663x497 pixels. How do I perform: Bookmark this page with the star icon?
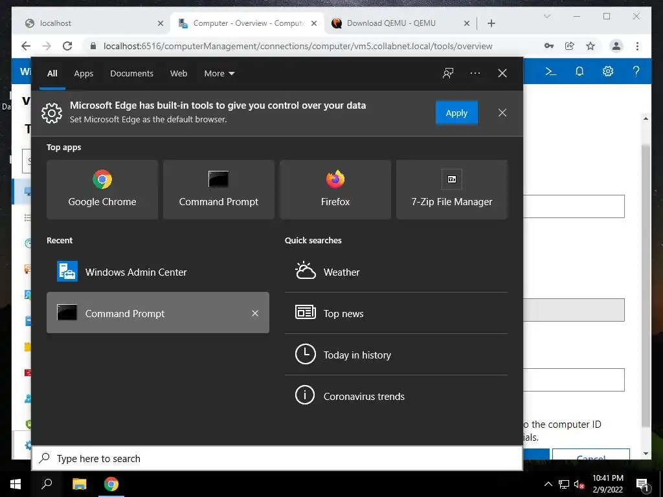pyautogui.click(x=590, y=46)
